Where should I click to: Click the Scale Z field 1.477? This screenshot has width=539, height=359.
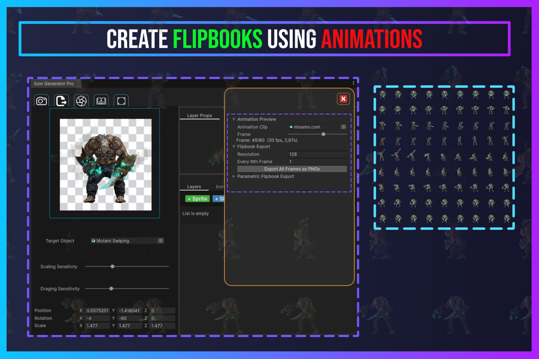163,326
